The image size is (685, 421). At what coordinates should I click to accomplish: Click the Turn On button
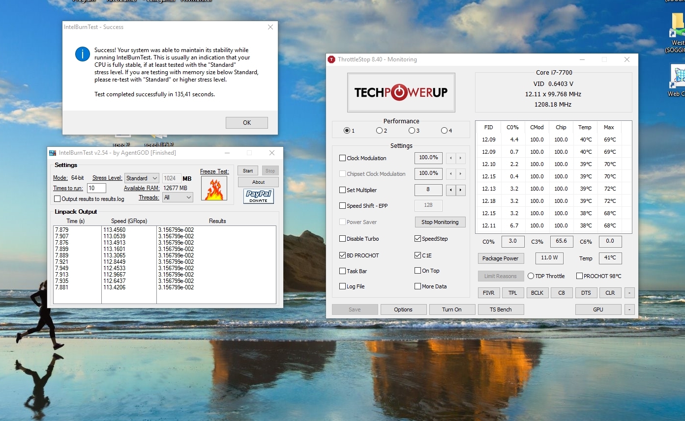[x=452, y=309]
